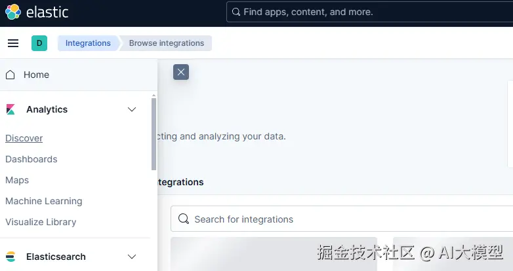Open the Maps link
The width and height of the screenshot is (513, 271).
pyautogui.click(x=17, y=180)
